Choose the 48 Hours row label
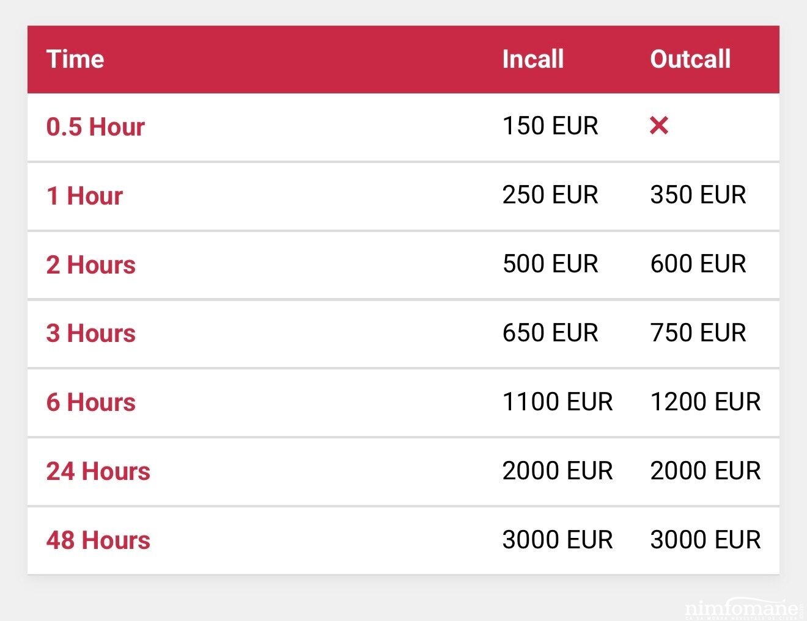 click(x=98, y=540)
